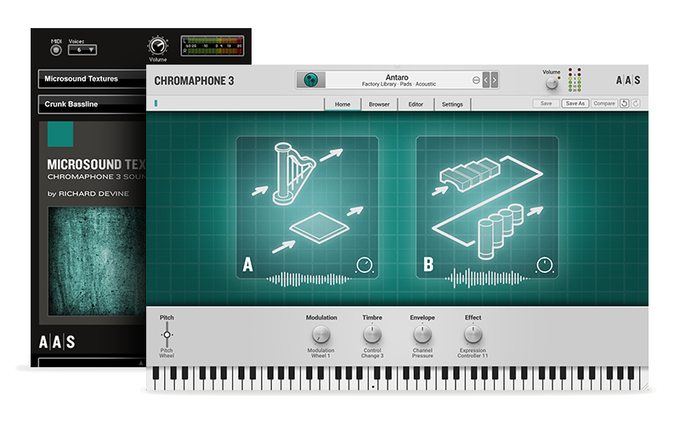The height and width of the screenshot is (425, 680).
Task: Toggle the MIDI indicator button
Action: [56, 49]
